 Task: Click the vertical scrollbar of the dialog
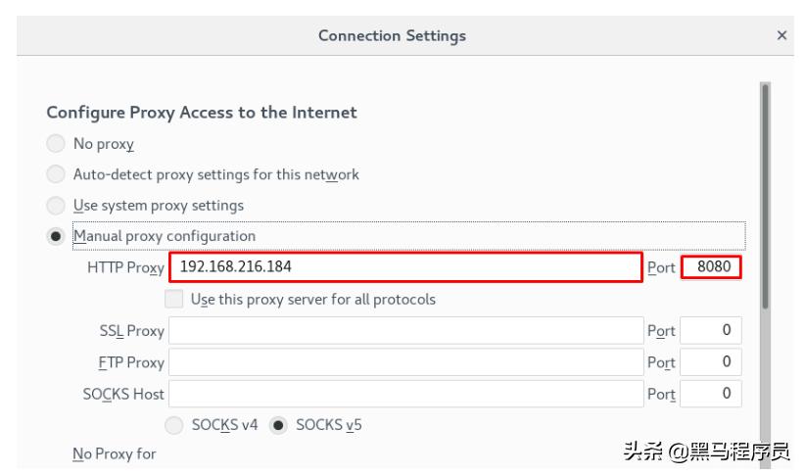[x=765, y=196]
